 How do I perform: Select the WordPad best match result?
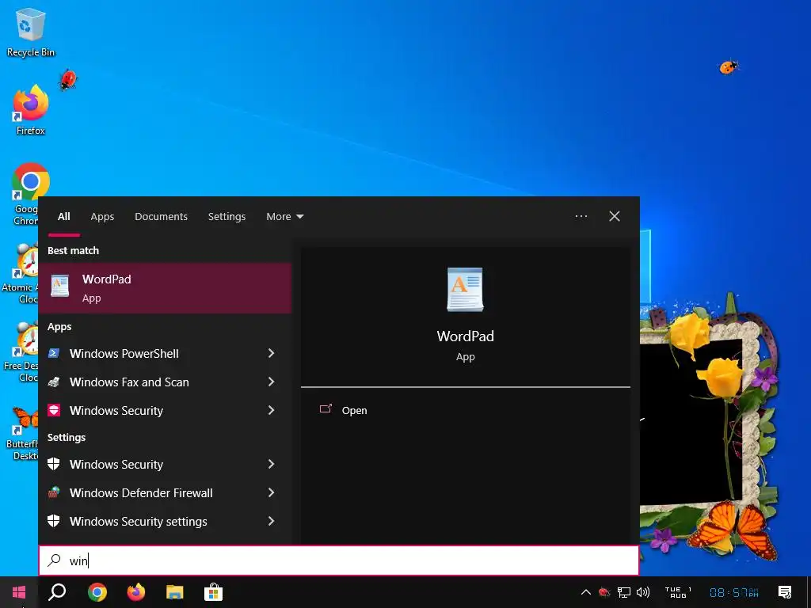pyautogui.click(x=165, y=288)
